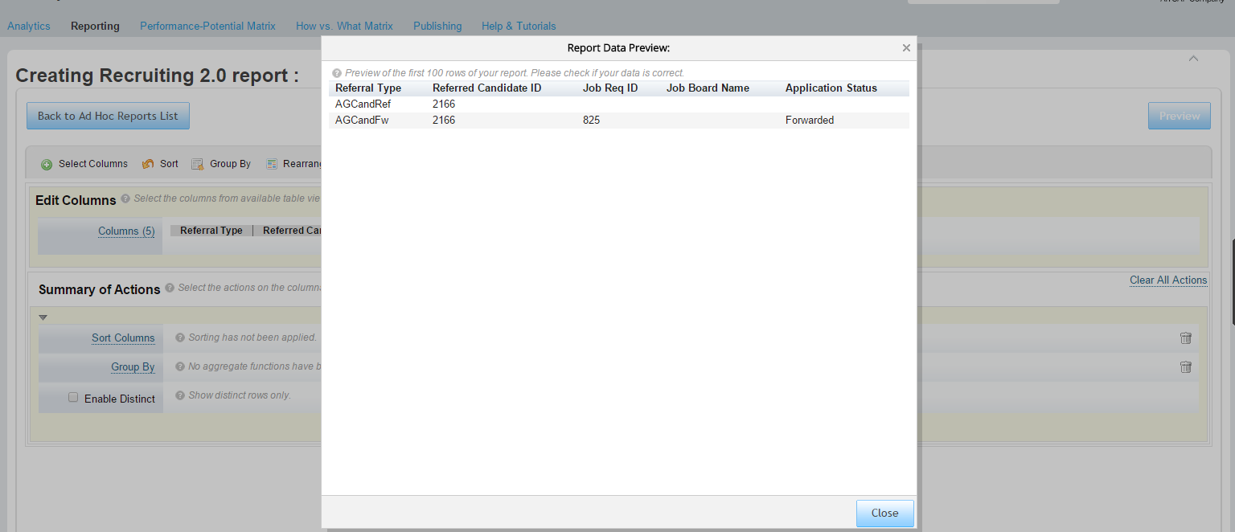
Task: Delete sorting with the Sort Columns trash icon
Action: [x=1186, y=338]
